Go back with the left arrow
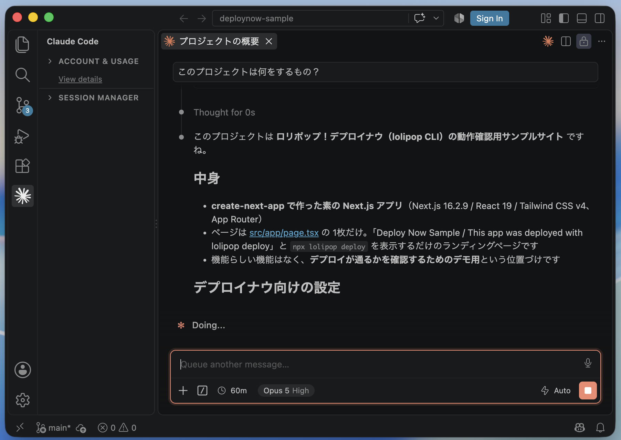The image size is (621, 440). 184,19
